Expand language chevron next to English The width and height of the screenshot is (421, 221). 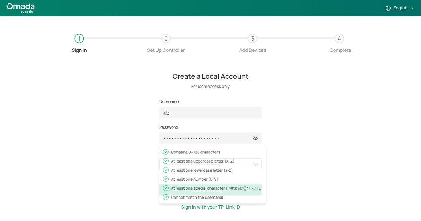point(413,8)
